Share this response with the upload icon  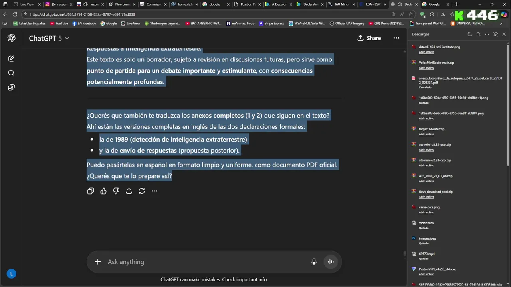tap(129, 191)
